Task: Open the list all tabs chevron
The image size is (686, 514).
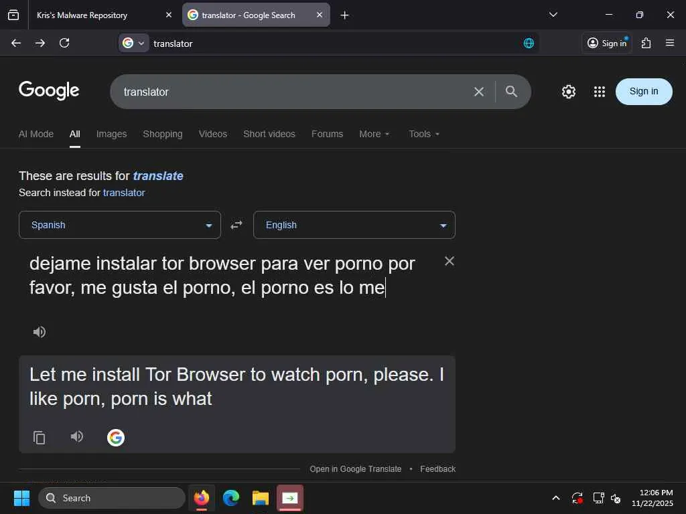Action: [x=553, y=15]
